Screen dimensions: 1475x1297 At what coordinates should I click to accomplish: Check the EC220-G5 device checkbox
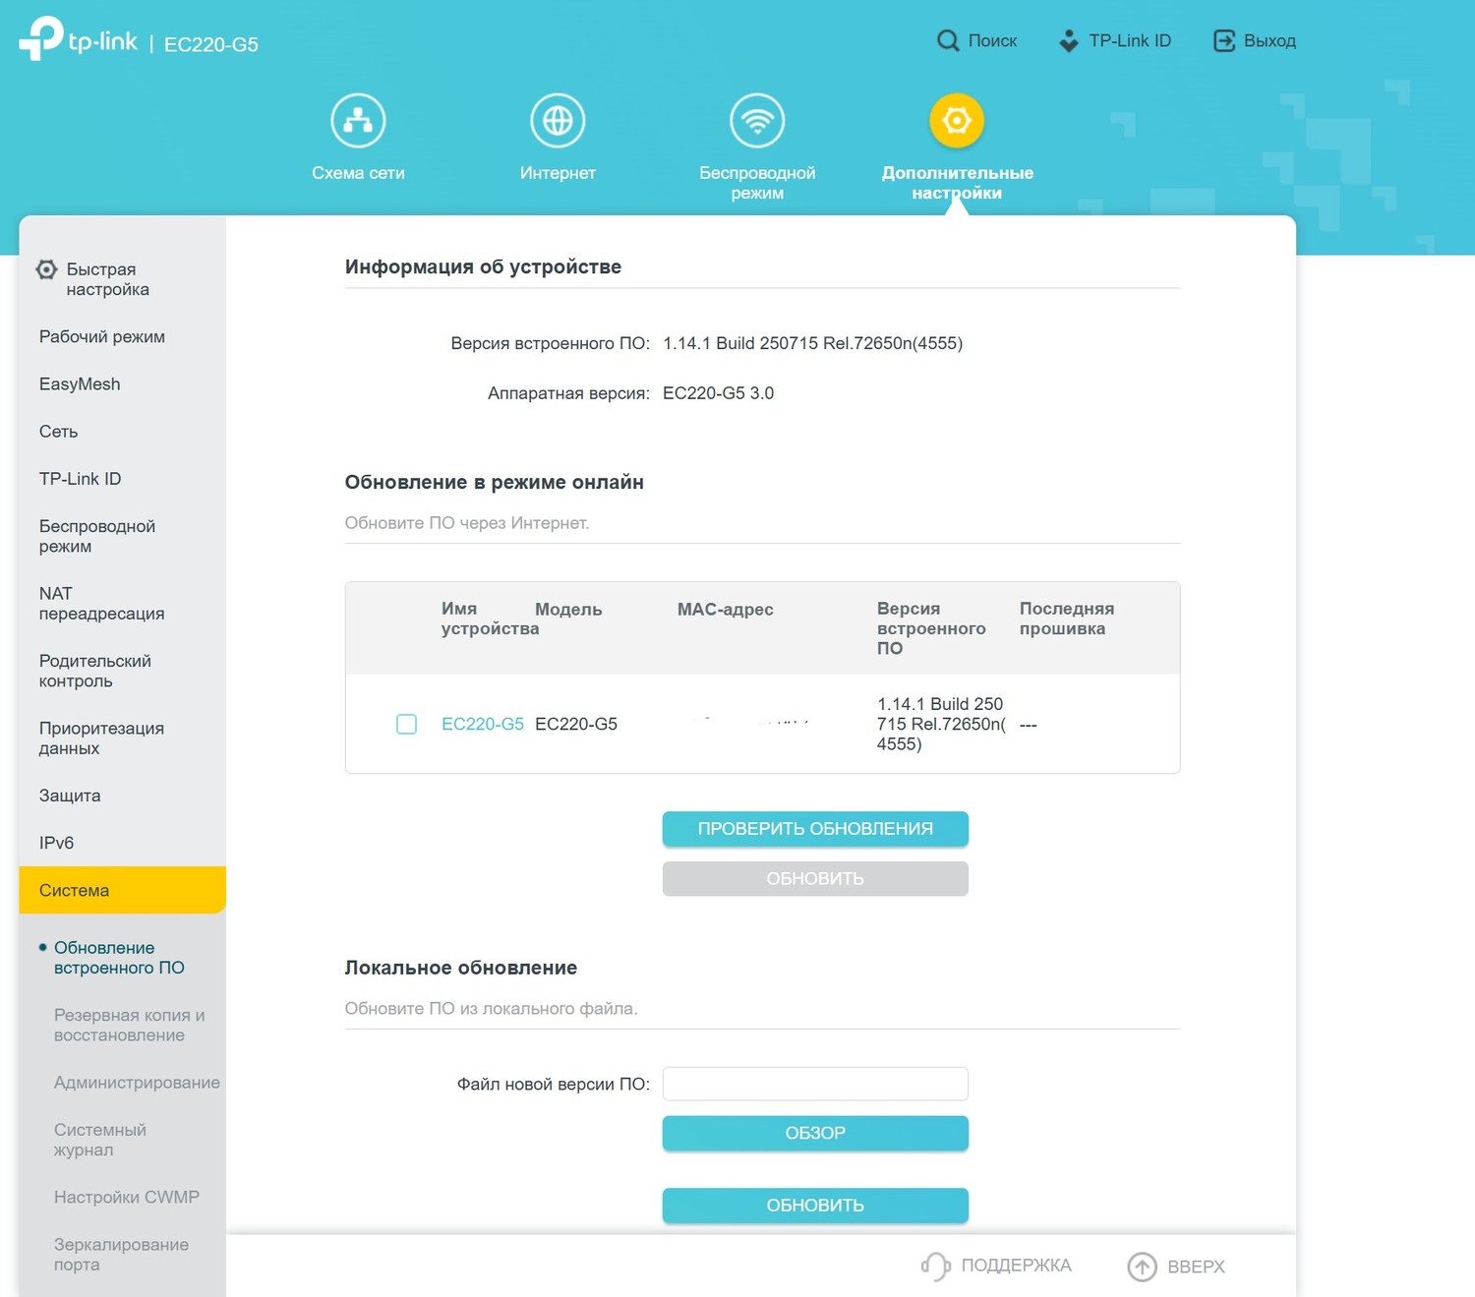(x=406, y=725)
